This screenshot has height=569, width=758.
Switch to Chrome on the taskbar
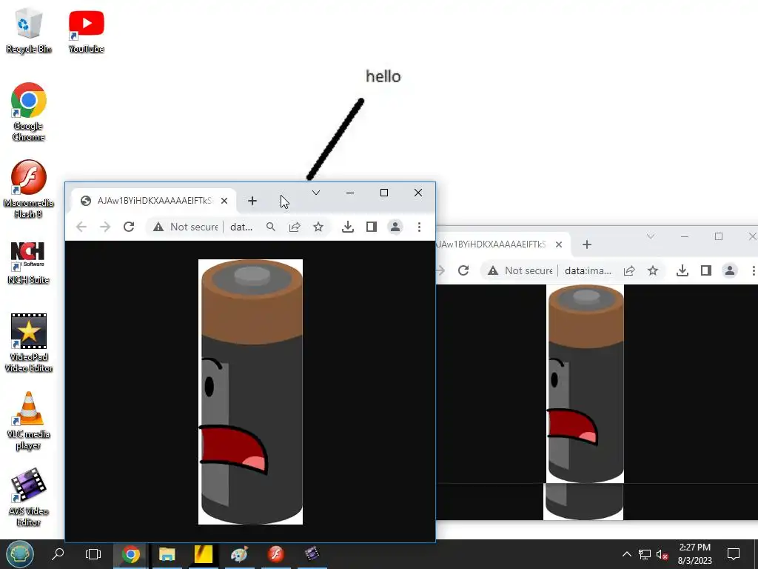point(130,554)
